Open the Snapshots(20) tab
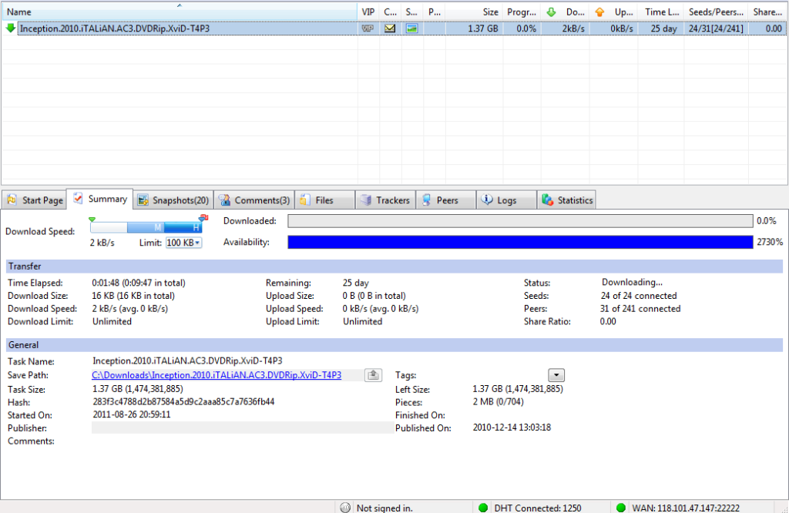 coord(173,200)
